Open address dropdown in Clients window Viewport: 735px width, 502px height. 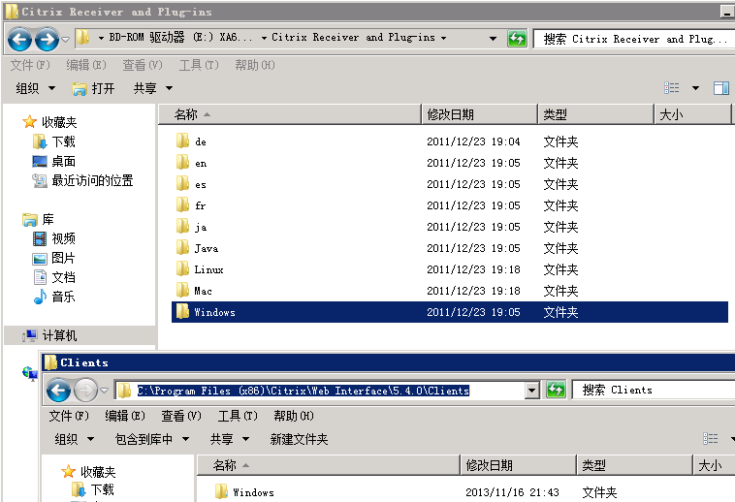coord(531,390)
